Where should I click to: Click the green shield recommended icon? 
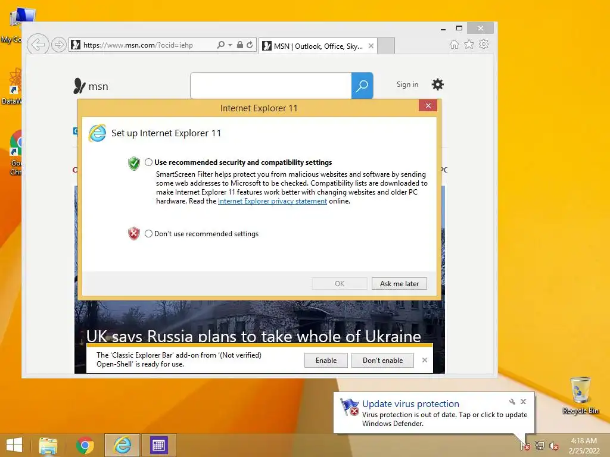134,164
